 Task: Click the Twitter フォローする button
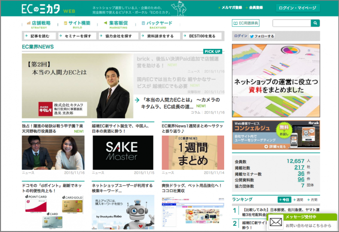tap(262, 36)
